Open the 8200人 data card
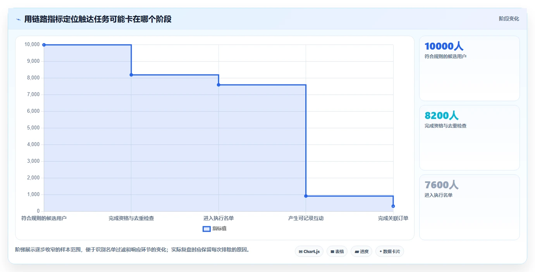The image size is (535, 272). tap(470, 138)
